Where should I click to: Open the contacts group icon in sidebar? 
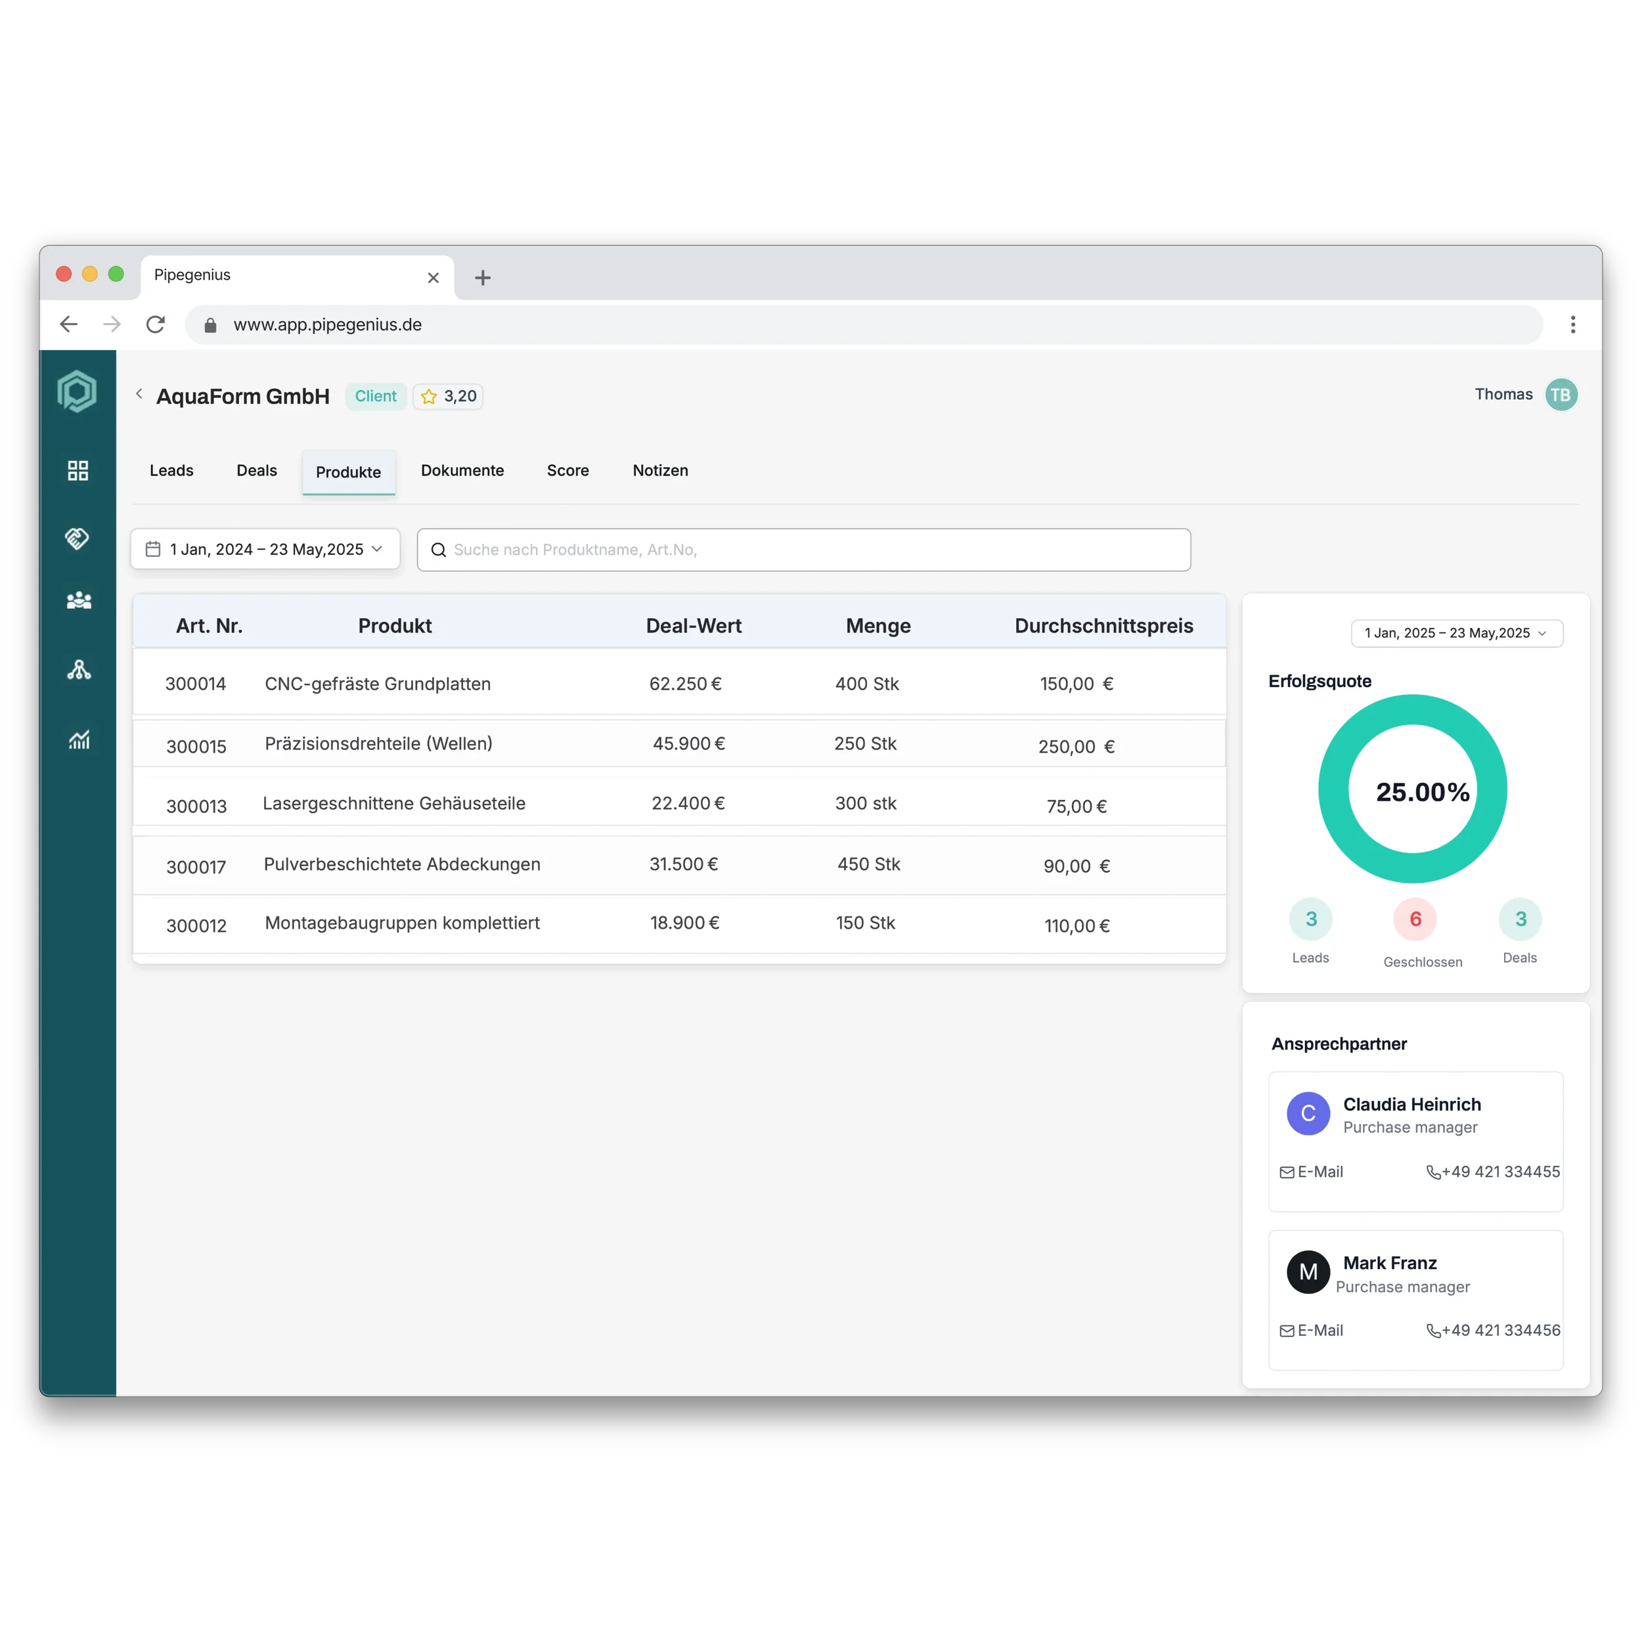(79, 601)
